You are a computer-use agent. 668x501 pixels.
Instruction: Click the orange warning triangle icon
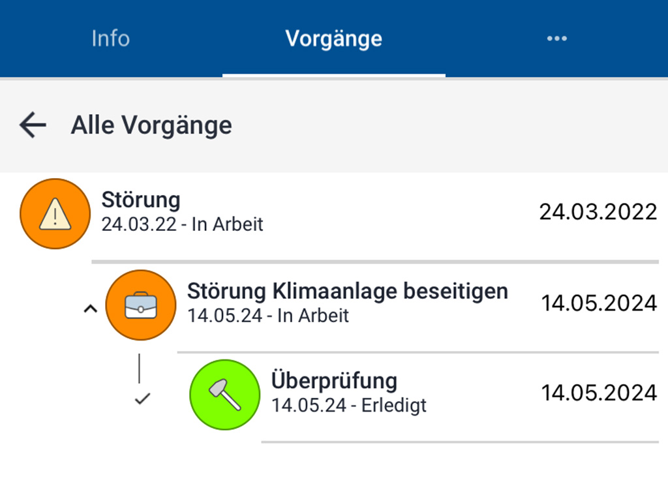tap(55, 213)
